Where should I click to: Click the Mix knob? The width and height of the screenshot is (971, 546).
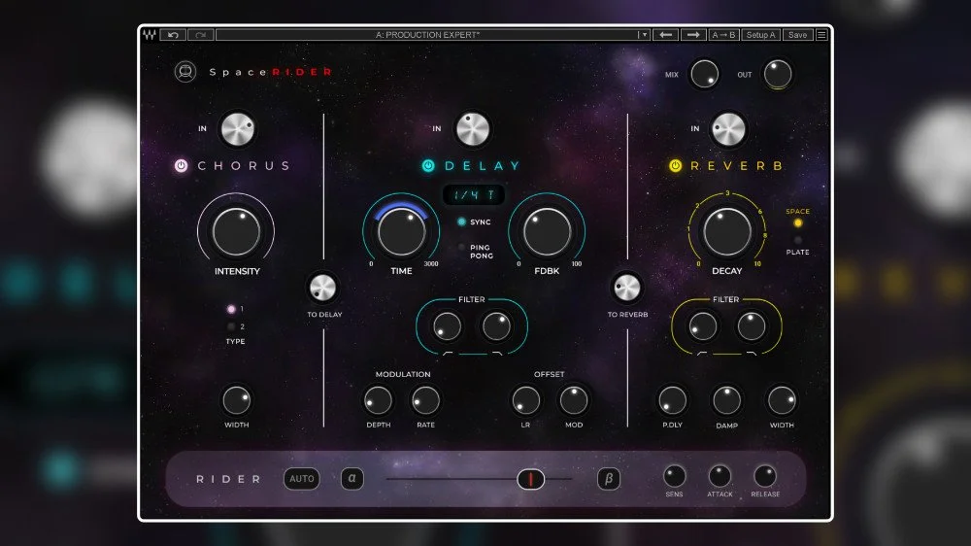click(x=704, y=74)
